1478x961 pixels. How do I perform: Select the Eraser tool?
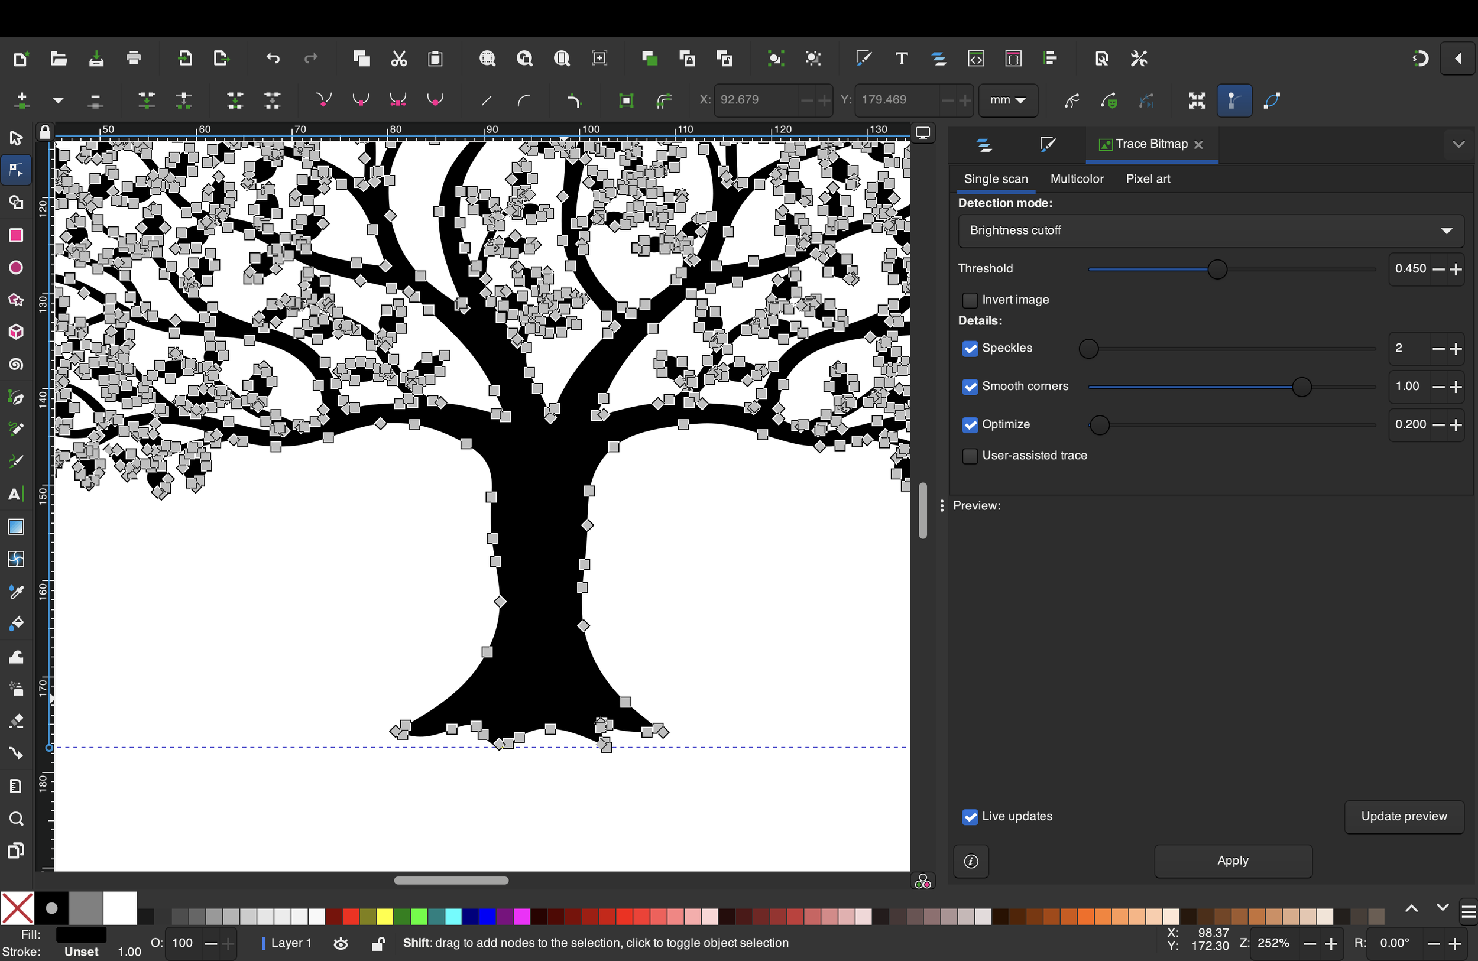pos(15,721)
